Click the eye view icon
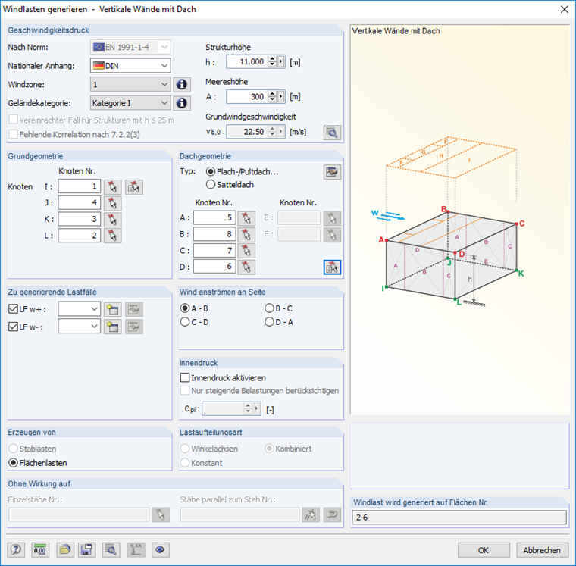The height and width of the screenshot is (566, 576). click(x=160, y=550)
